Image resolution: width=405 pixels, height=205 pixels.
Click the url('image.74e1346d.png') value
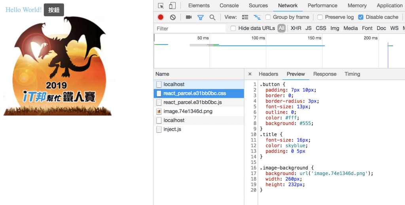pos(335,173)
